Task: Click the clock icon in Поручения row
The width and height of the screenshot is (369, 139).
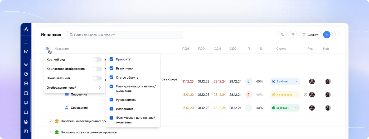Action: coord(305,95)
